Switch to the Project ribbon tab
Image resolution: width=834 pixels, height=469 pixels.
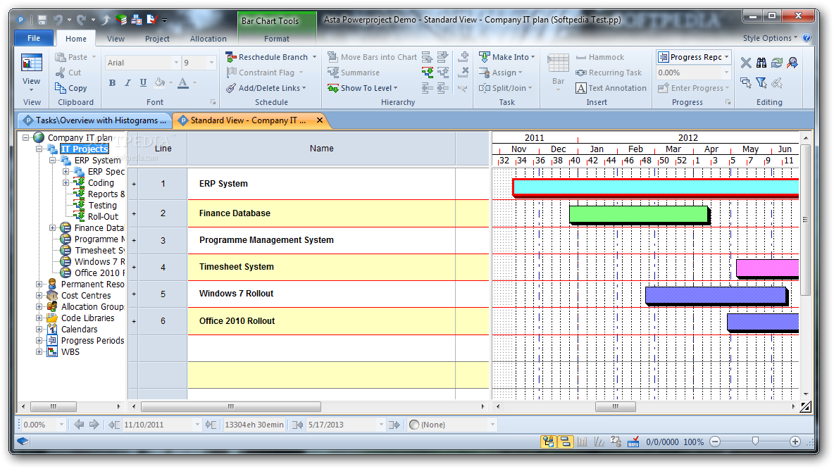tap(157, 38)
